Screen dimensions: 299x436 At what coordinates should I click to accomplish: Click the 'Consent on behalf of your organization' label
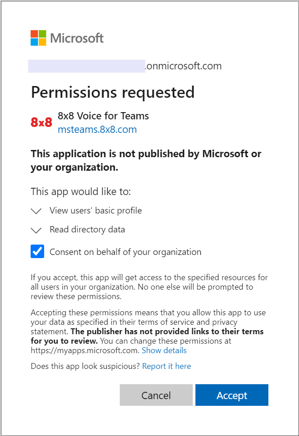pos(125,252)
